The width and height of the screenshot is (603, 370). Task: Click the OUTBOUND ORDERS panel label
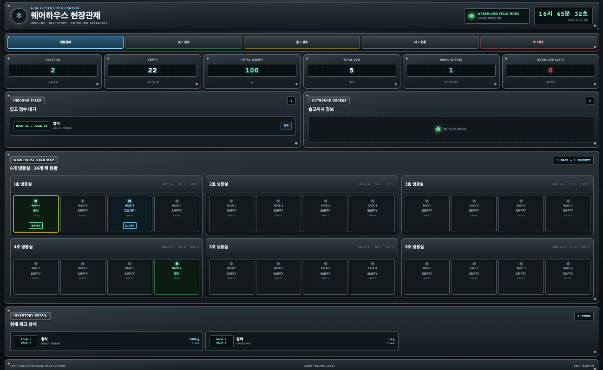pos(329,100)
